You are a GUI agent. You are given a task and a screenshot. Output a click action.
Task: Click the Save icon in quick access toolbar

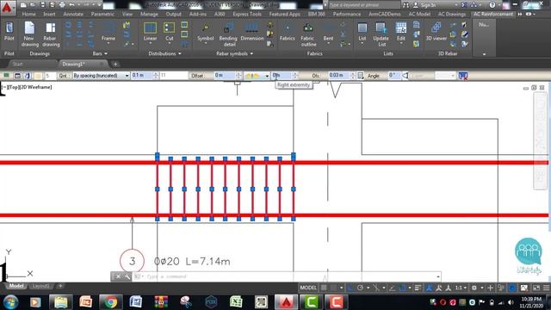point(42,5)
